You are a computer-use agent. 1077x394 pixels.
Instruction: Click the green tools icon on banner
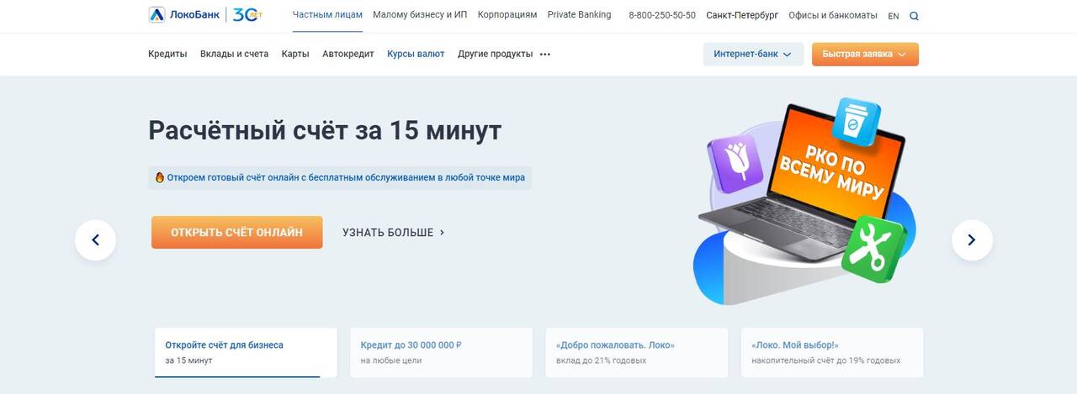click(x=873, y=249)
